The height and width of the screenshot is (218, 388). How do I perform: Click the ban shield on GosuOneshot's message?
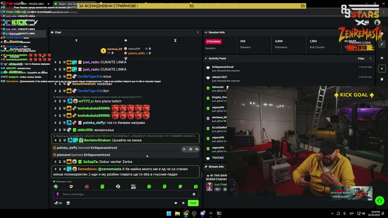click(64, 84)
